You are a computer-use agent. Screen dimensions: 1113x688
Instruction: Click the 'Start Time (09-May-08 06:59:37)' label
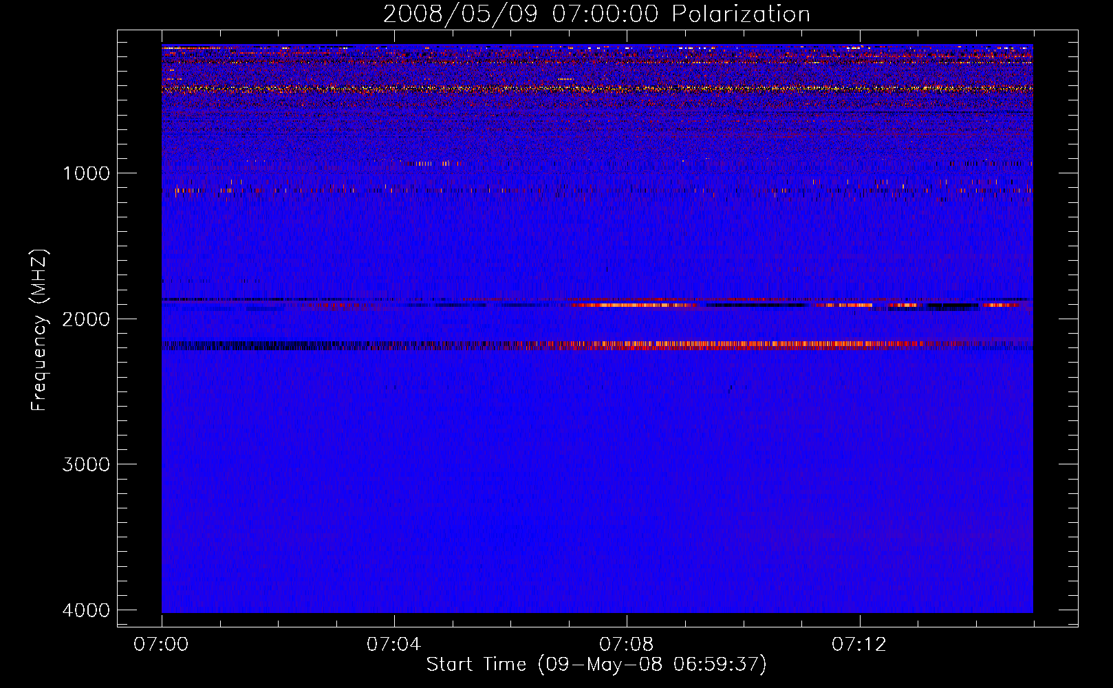click(x=596, y=665)
